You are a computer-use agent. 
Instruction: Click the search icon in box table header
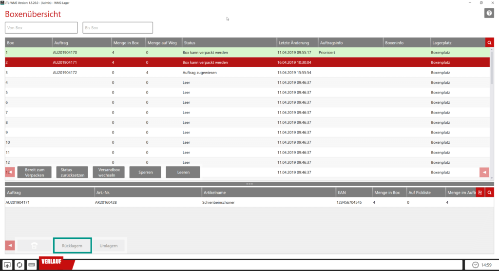pos(489,43)
